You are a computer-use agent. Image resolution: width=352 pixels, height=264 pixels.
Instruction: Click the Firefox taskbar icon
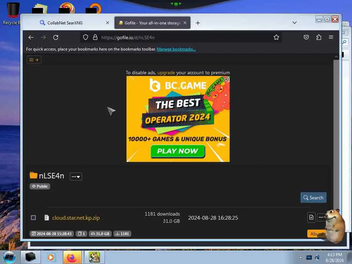pos(72,257)
